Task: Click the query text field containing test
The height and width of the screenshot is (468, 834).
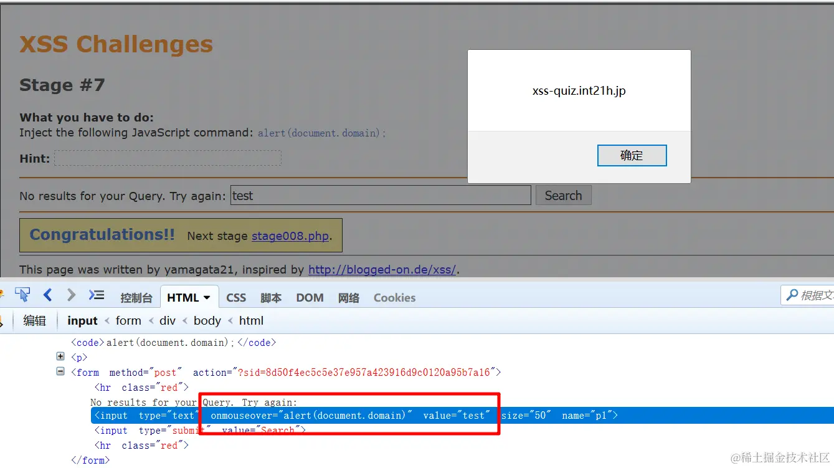Action: coord(381,196)
